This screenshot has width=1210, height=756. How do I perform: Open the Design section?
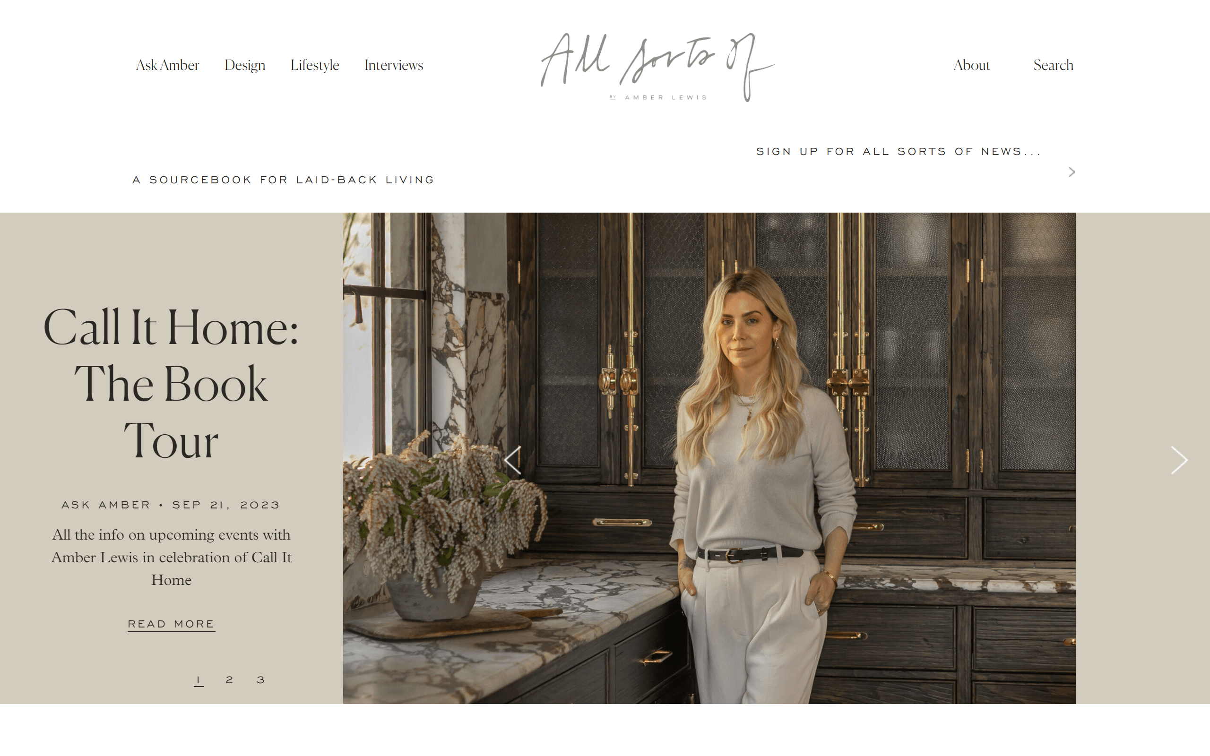click(x=244, y=65)
